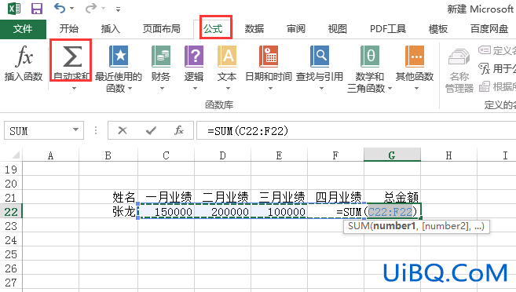This screenshot has height=292, width=516.
Task: Open the 页面布局 tab
Action: tap(161, 29)
